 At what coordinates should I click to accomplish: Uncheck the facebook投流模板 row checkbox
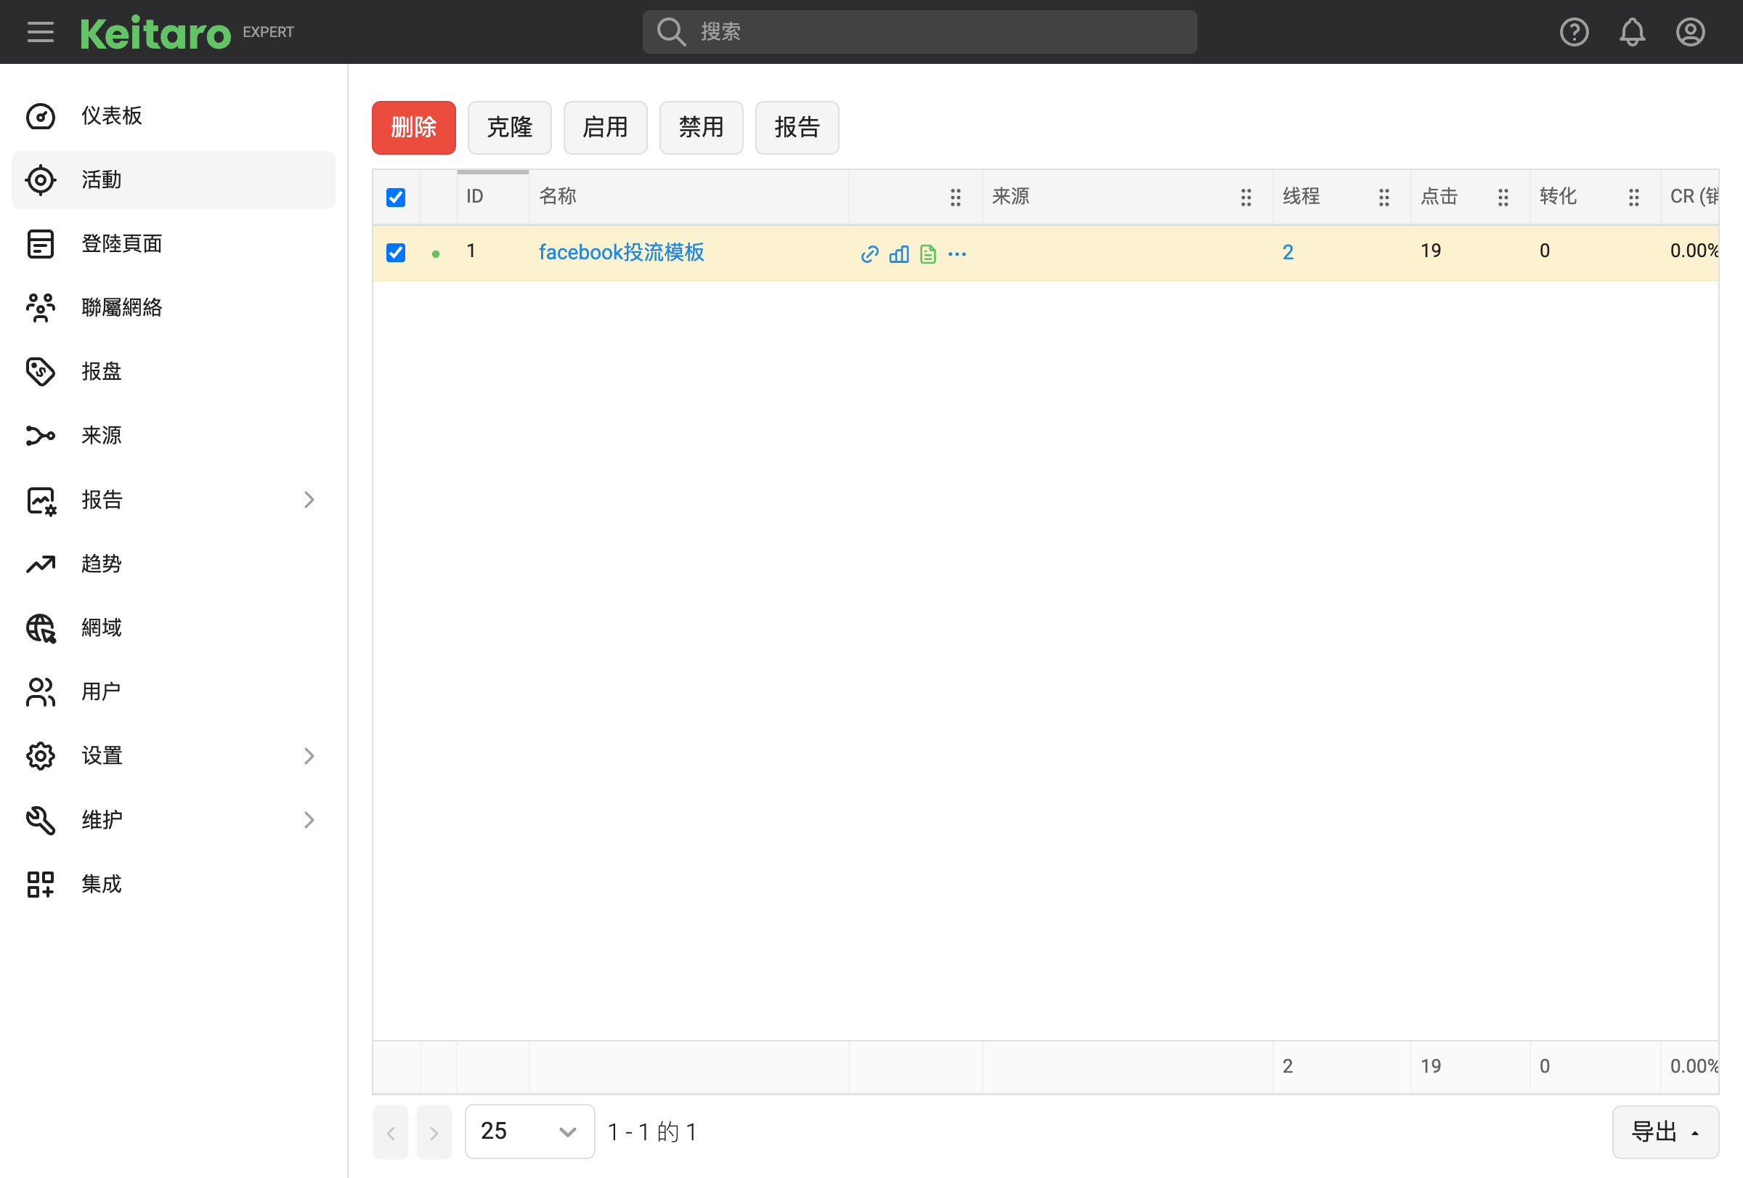(395, 253)
